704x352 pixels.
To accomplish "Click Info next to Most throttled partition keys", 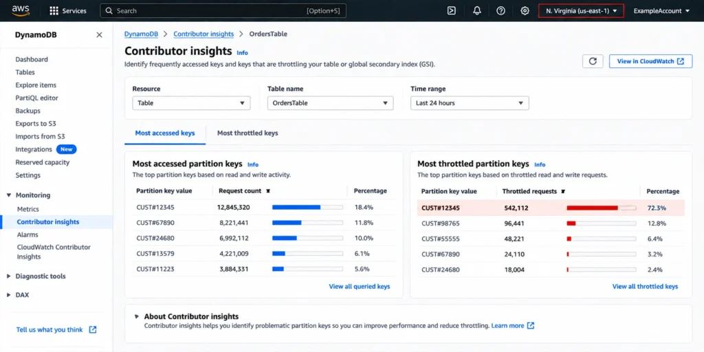I will pos(540,165).
